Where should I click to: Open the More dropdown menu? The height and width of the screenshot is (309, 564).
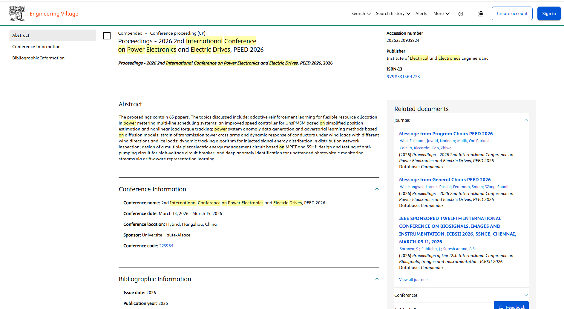[x=441, y=13]
